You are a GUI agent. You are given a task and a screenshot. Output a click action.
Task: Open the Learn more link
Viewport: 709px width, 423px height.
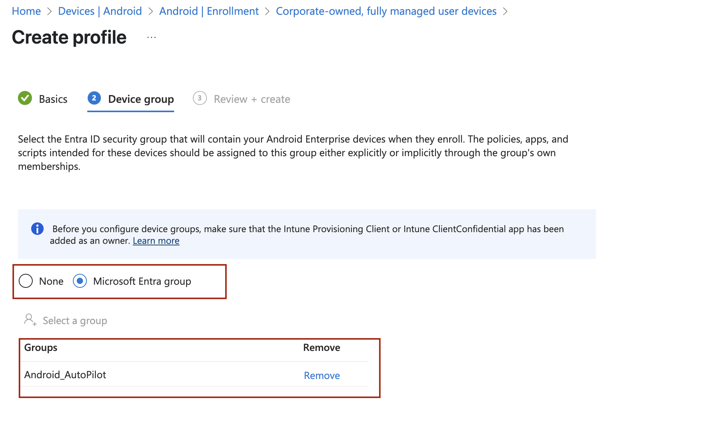point(156,241)
